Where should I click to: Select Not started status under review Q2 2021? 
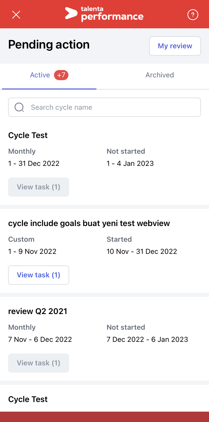point(126,327)
